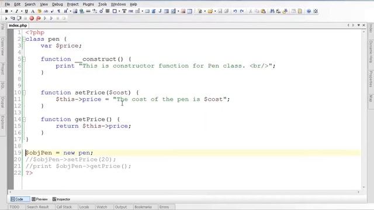Open the Call Stack panel tab

pyautogui.click(x=64, y=207)
